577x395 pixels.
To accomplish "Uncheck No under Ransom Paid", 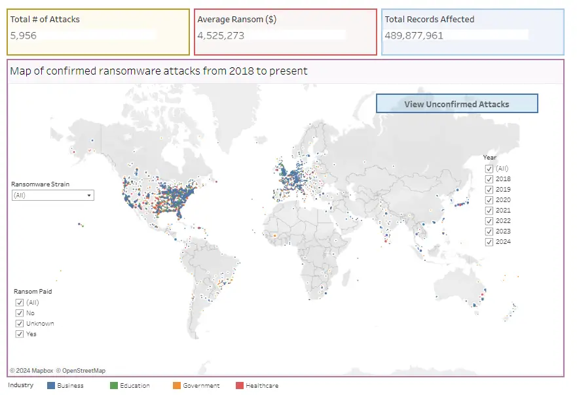I will tap(20, 313).
